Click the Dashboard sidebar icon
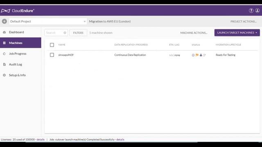 (5, 32)
